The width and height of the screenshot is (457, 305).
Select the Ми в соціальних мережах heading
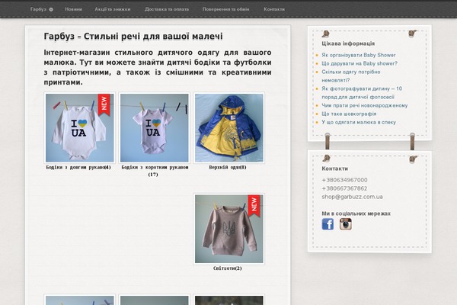[x=356, y=213]
